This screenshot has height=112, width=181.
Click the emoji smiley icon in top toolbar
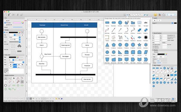tap(155, 15)
